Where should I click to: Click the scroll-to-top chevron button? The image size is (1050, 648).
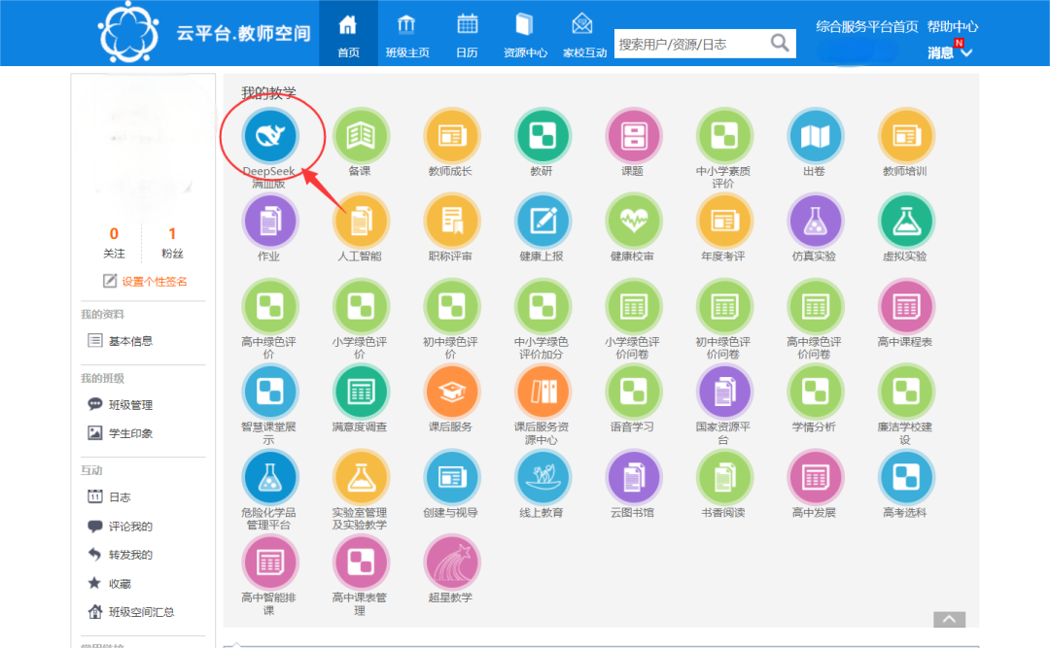click(x=950, y=620)
